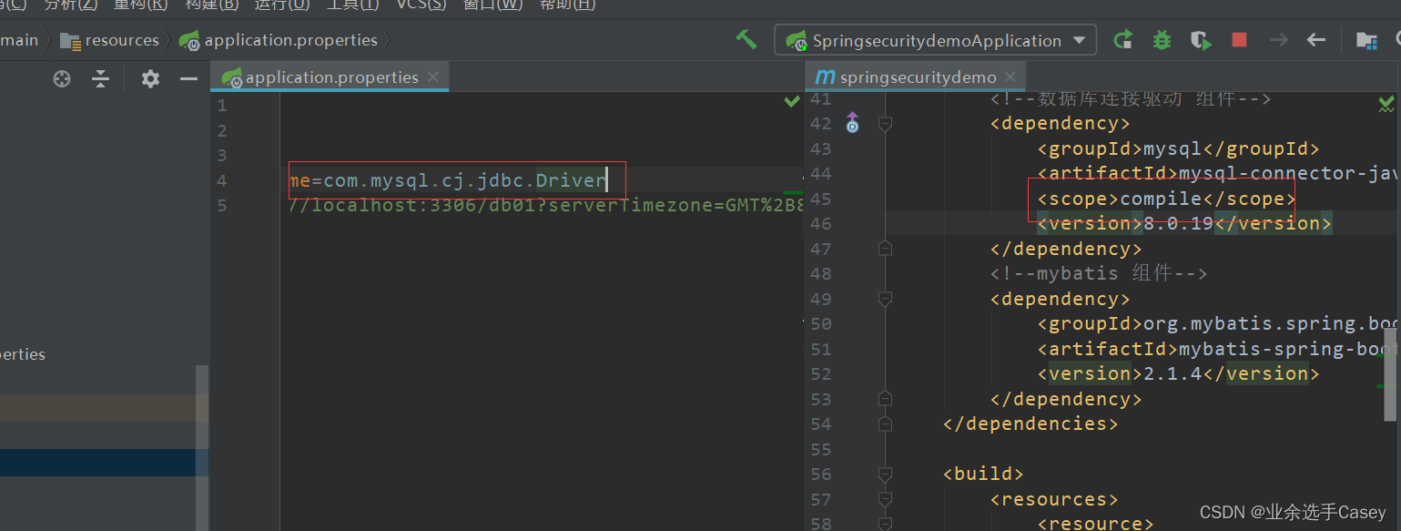Click the org.mybatis.spring.boot groupId line
The image size is (1401, 531).
(x=1217, y=323)
